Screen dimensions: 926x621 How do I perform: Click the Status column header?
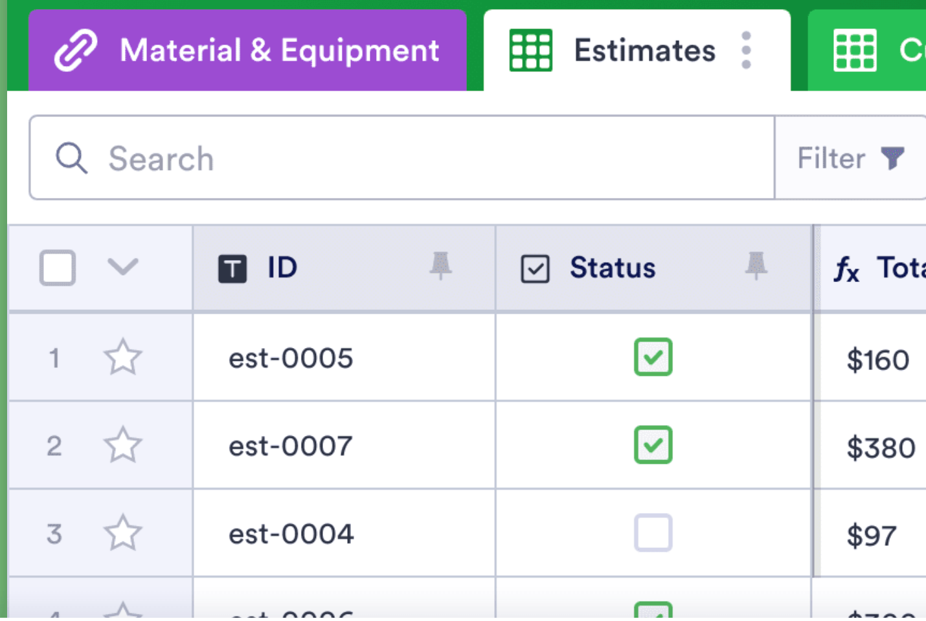coord(654,268)
